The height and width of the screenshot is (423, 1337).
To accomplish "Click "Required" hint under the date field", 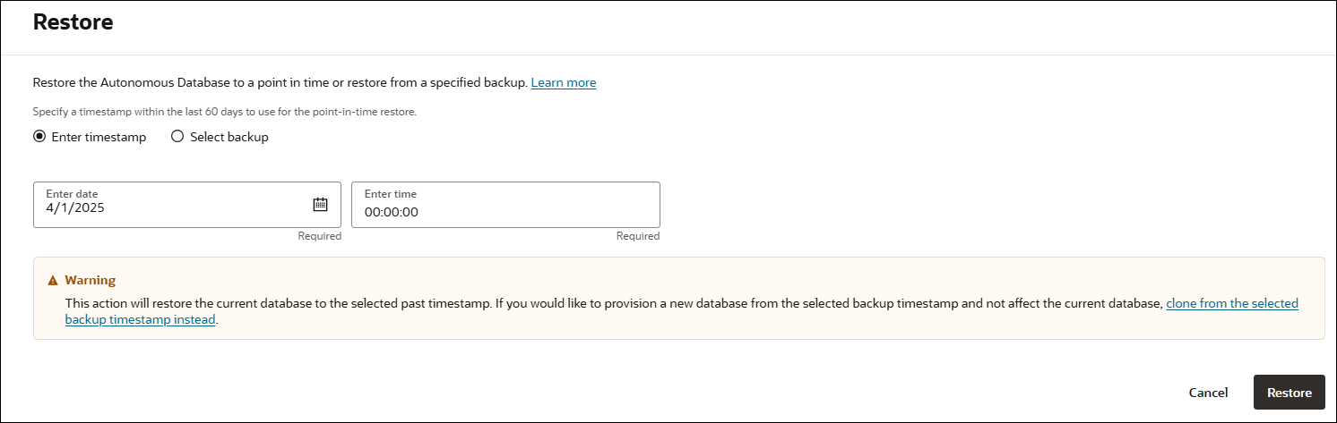I will 320,236.
